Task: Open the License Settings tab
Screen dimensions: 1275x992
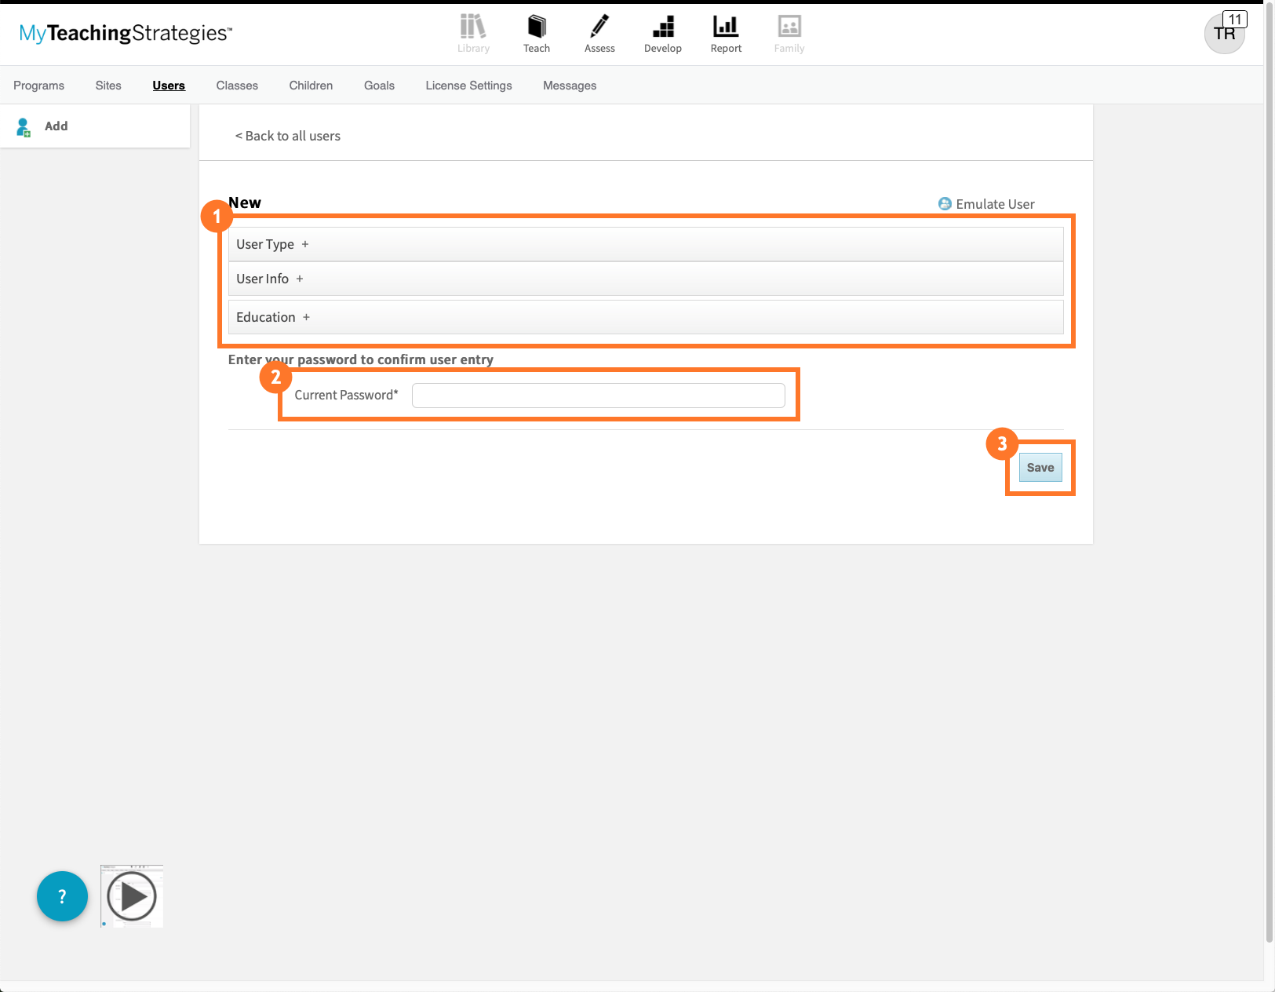Action: tap(468, 85)
